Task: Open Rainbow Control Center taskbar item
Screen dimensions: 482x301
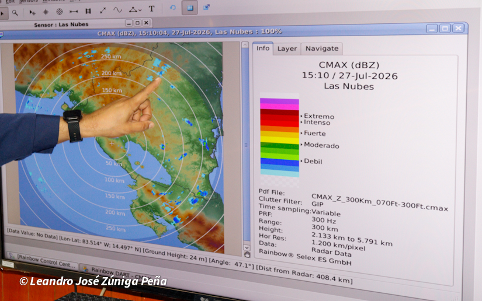Action: [x=42, y=261]
